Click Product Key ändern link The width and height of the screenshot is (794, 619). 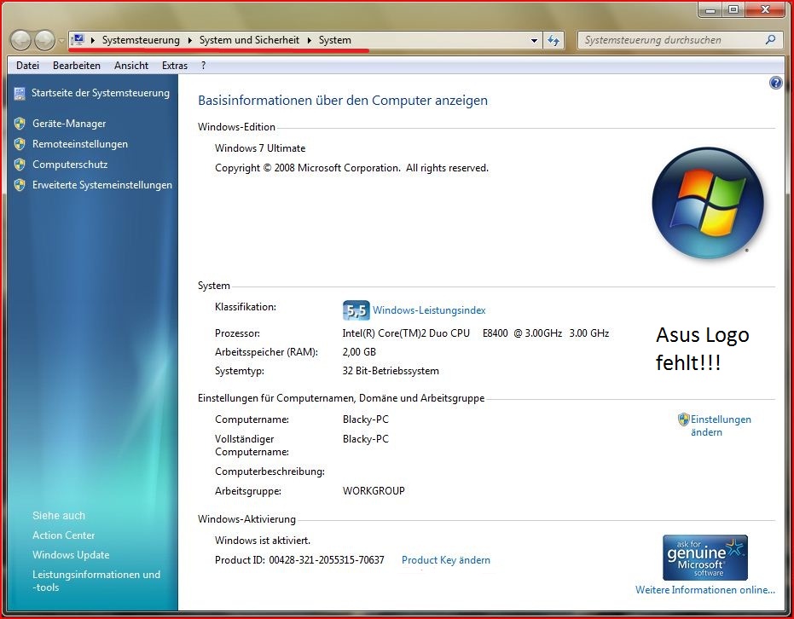(445, 560)
